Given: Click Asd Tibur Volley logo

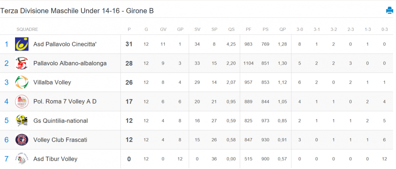Looking at the screenshot, I should (22, 159).
